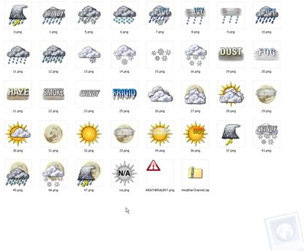304x251 pixels.
Task: Select the 30.png partly sunny thumbnail
Action: coord(18,134)
